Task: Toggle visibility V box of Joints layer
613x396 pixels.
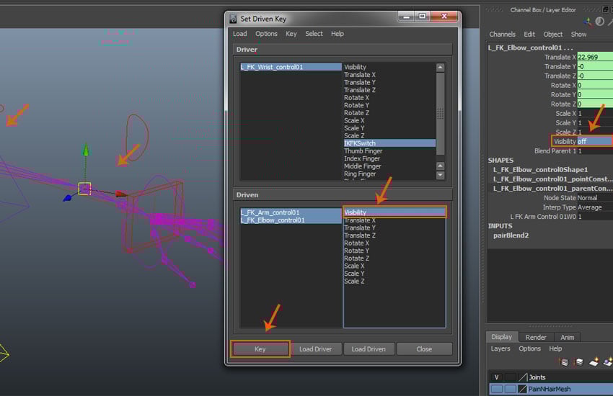Action: [x=496, y=377]
